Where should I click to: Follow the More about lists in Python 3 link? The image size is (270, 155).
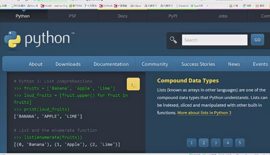pyautogui.click(x=204, y=113)
